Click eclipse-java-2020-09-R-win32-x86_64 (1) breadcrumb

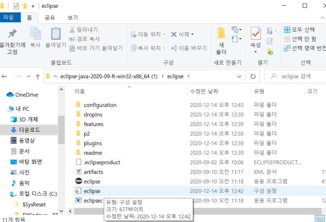click(x=109, y=76)
